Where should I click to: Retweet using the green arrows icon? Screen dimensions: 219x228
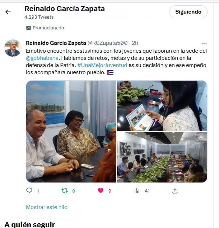coord(65,190)
